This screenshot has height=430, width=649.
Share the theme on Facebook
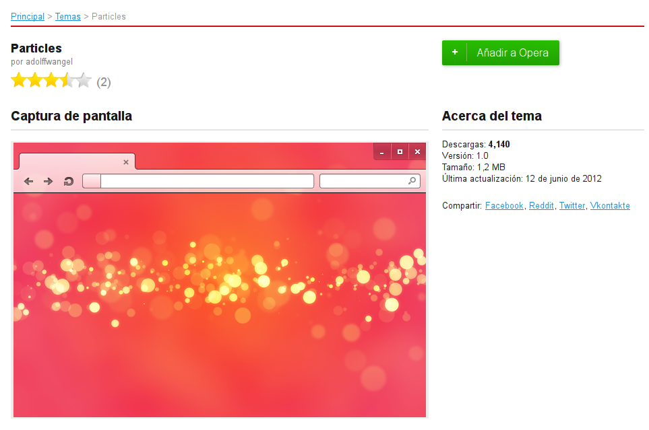pos(504,205)
